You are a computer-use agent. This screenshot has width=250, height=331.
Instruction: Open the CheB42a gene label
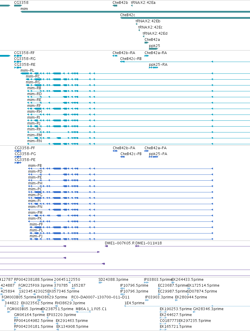(152, 39)
